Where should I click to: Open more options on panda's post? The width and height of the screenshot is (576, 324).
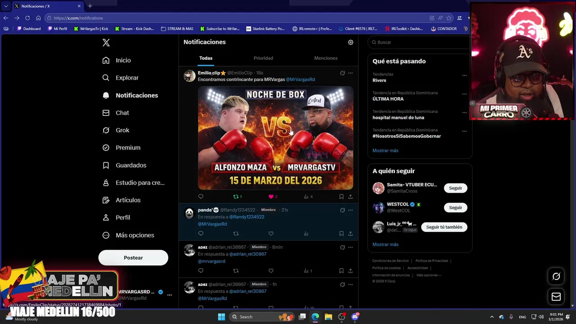(351, 210)
